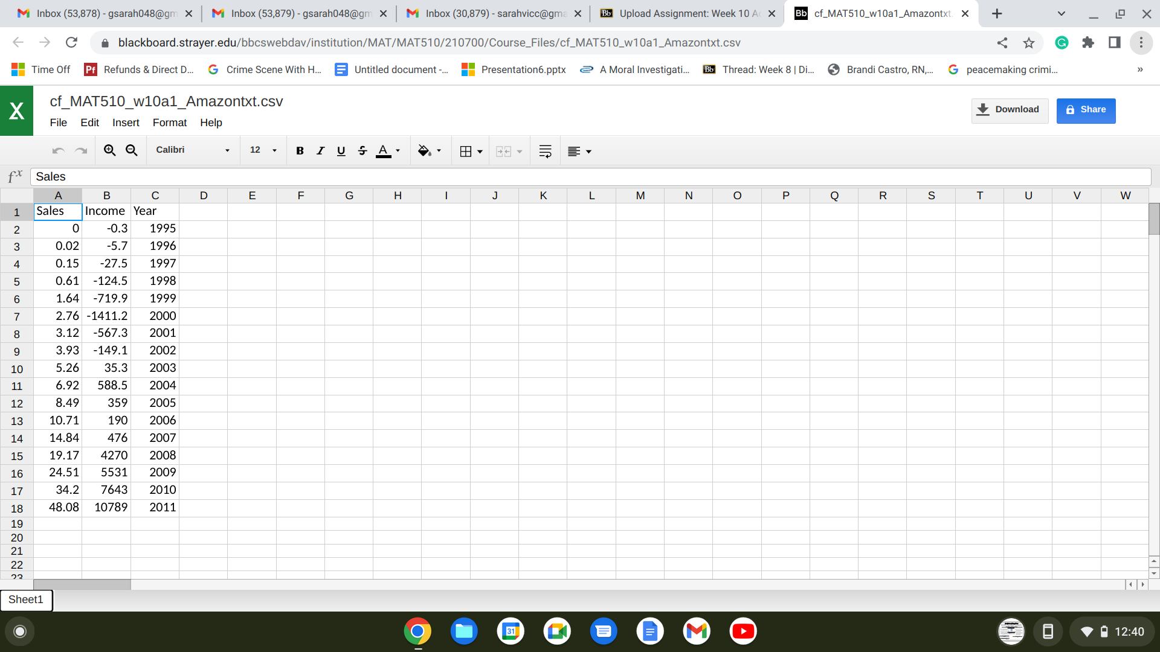The height and width of the screenshot is (652, 1160).
Task: Toggle bold formatting
Action: coord(300,151)
